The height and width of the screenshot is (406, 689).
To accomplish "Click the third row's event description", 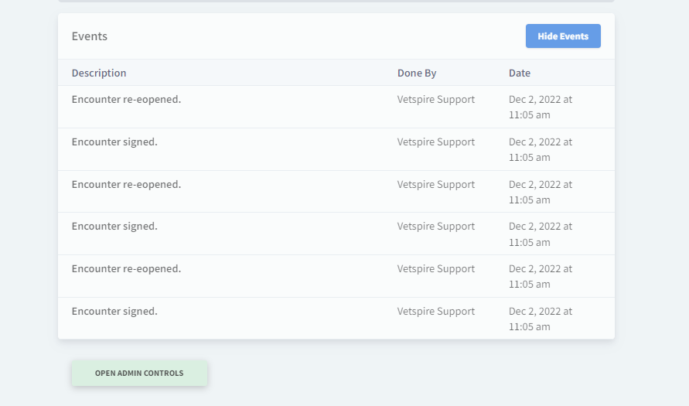I will 126,185.
